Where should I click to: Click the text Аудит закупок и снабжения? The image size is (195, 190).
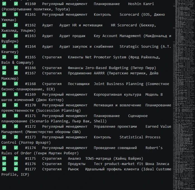(x=86, y=47)
